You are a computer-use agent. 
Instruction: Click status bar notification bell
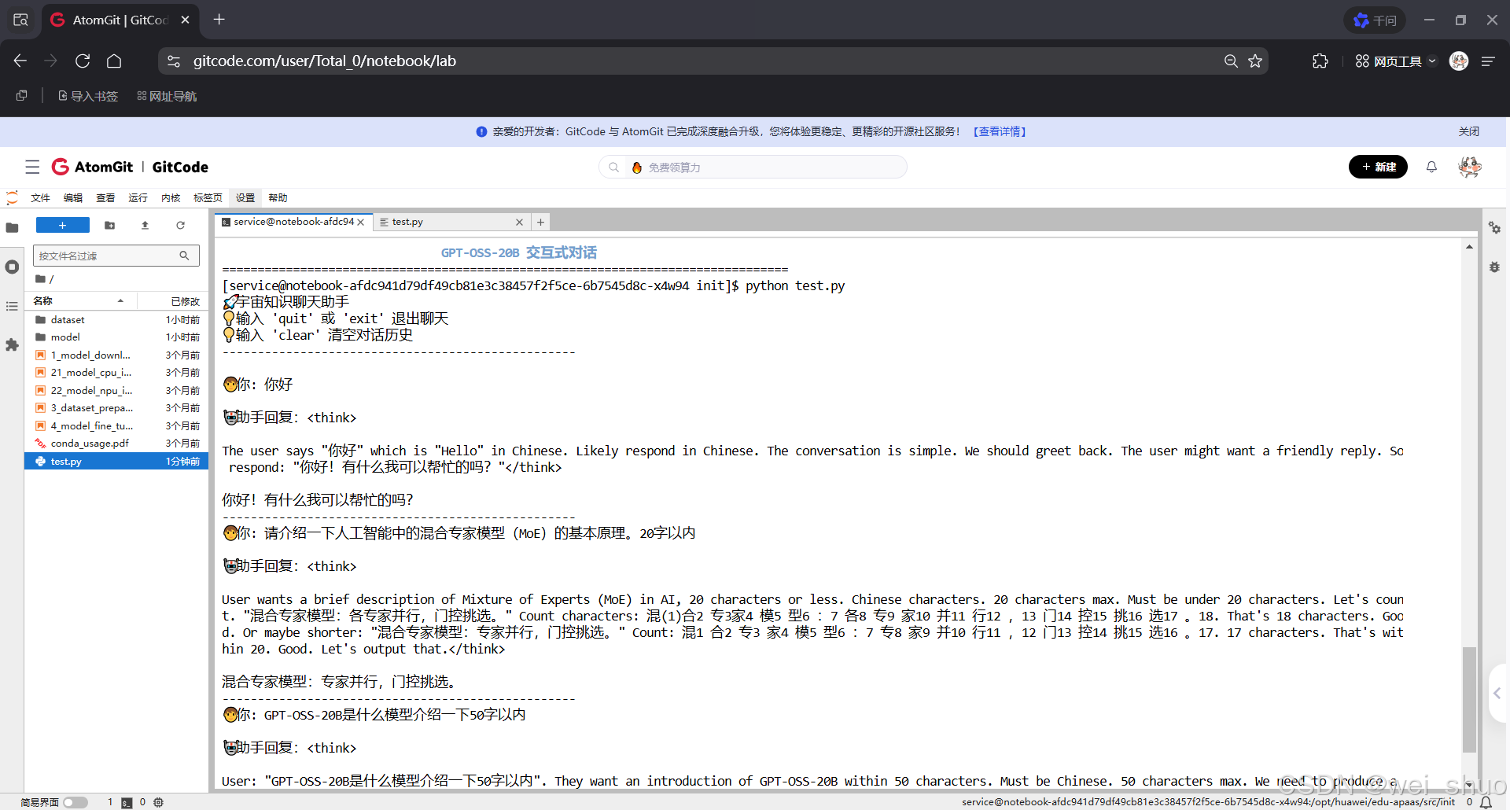coord(1486,802)
